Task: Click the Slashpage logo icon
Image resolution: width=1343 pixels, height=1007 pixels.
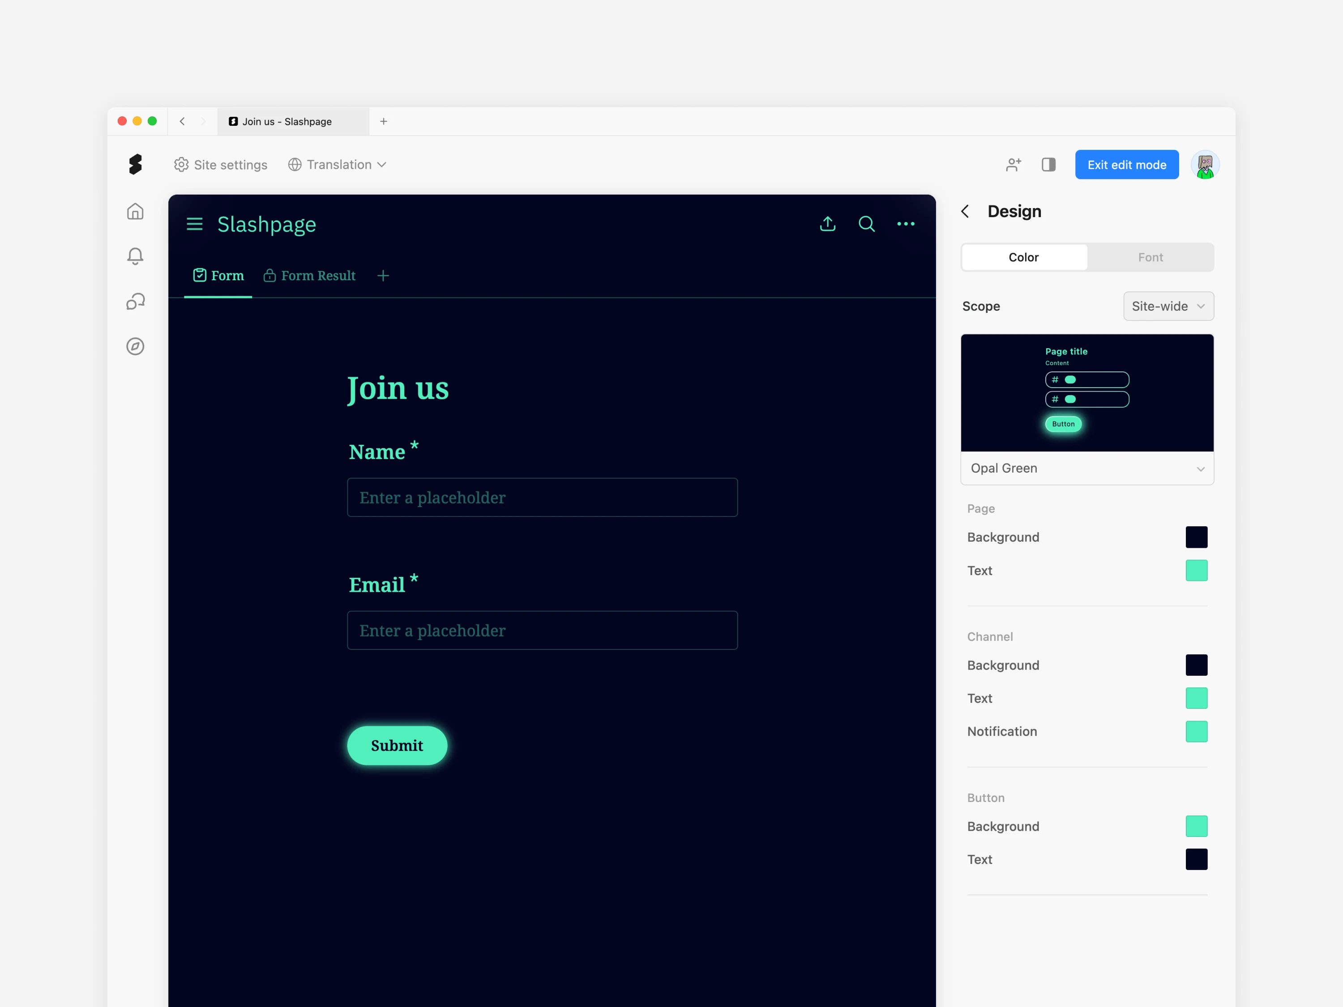Action: pos(135,165)
